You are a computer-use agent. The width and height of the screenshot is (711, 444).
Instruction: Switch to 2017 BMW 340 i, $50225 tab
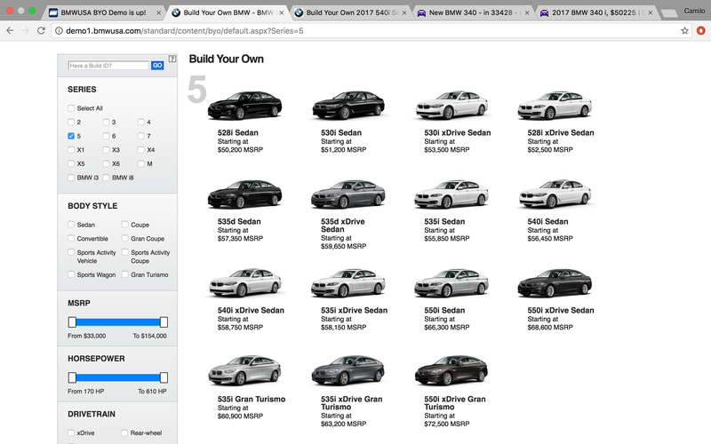pyautogui.click(x=595, y=12)
